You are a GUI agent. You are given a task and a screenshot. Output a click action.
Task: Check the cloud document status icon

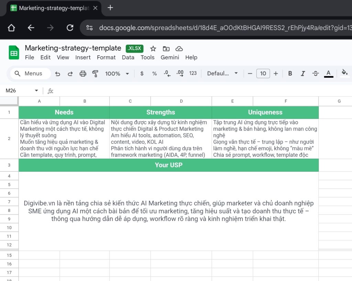click(179, 48)
